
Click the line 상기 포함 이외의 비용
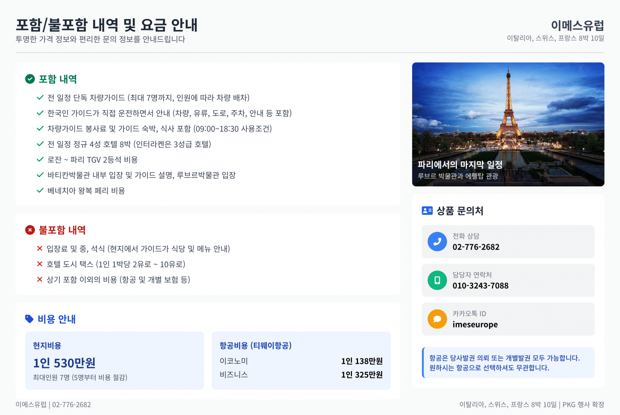[x=118, y=280]
